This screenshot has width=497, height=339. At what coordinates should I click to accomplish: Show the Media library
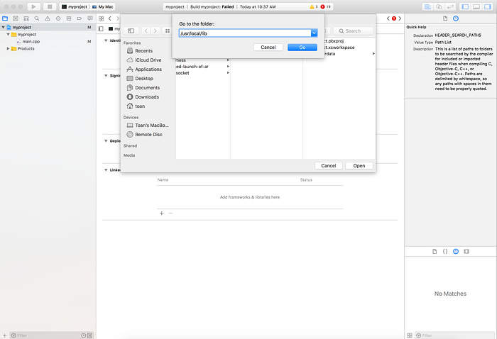point(466,251)
